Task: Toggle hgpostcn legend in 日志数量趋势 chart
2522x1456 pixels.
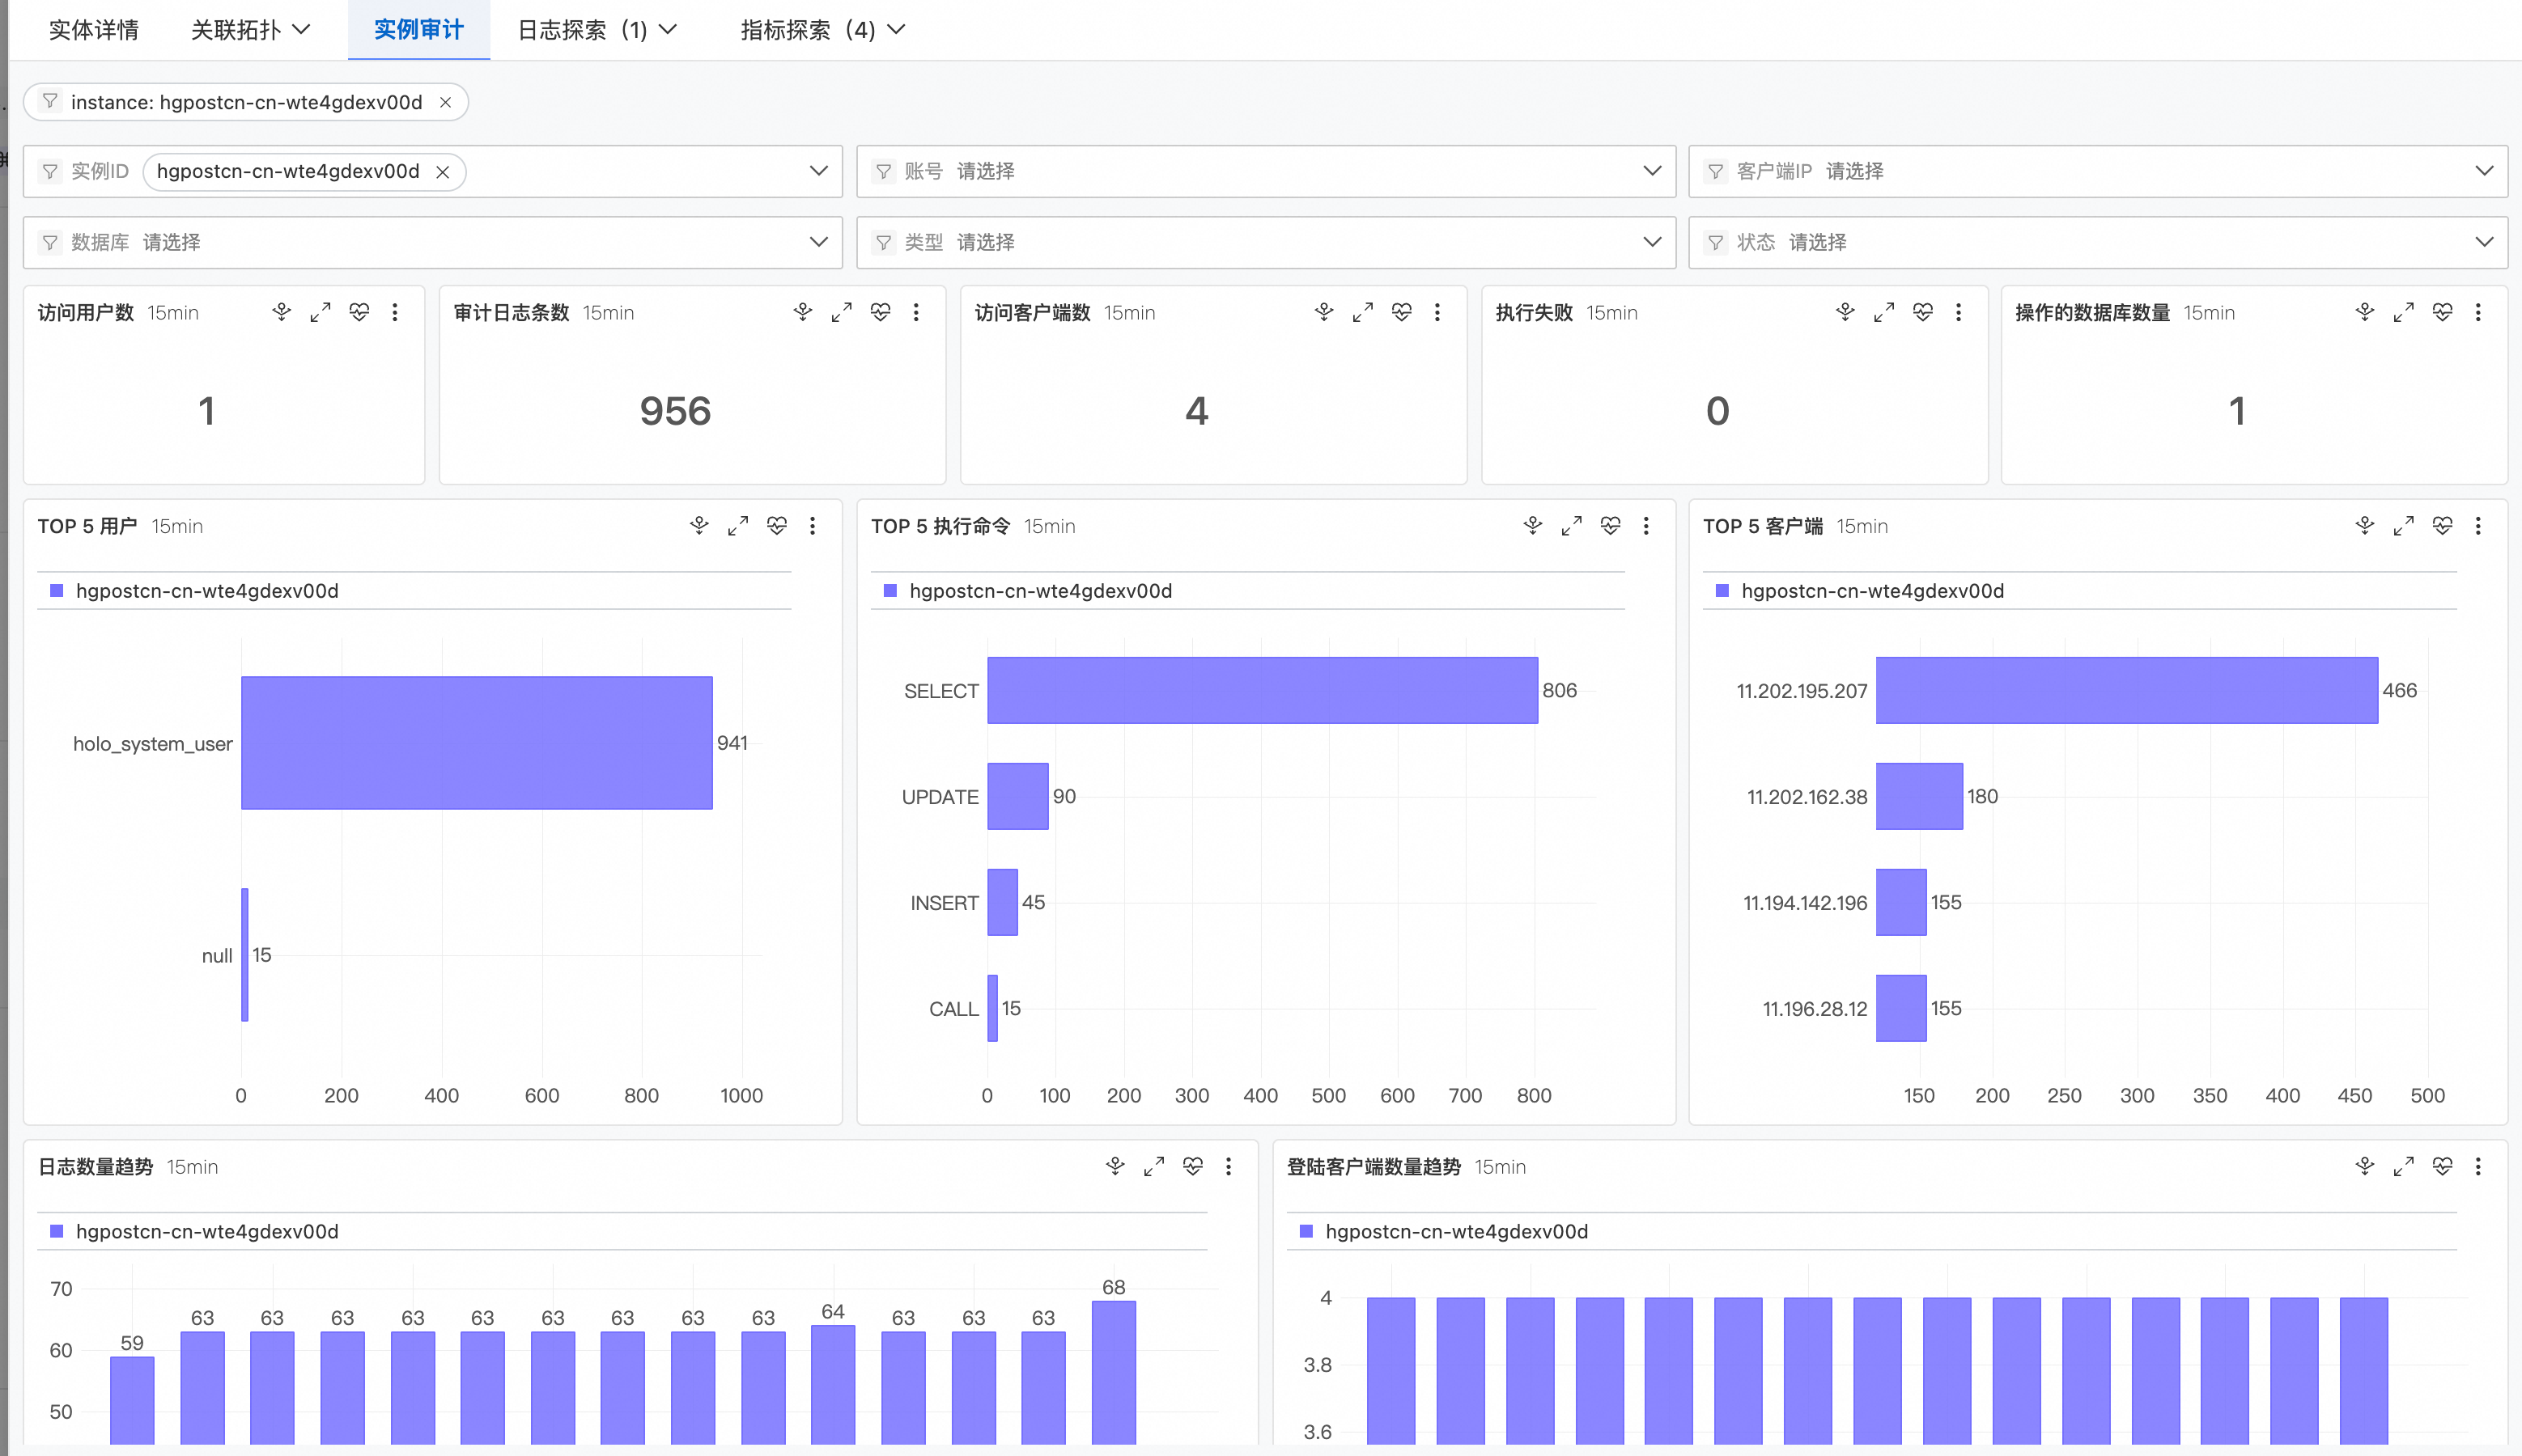Action: [206, 1232]
